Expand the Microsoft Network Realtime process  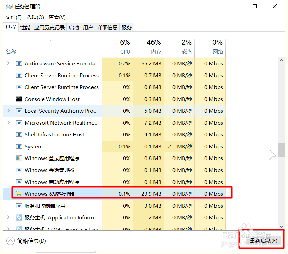(x=8, y=122)
